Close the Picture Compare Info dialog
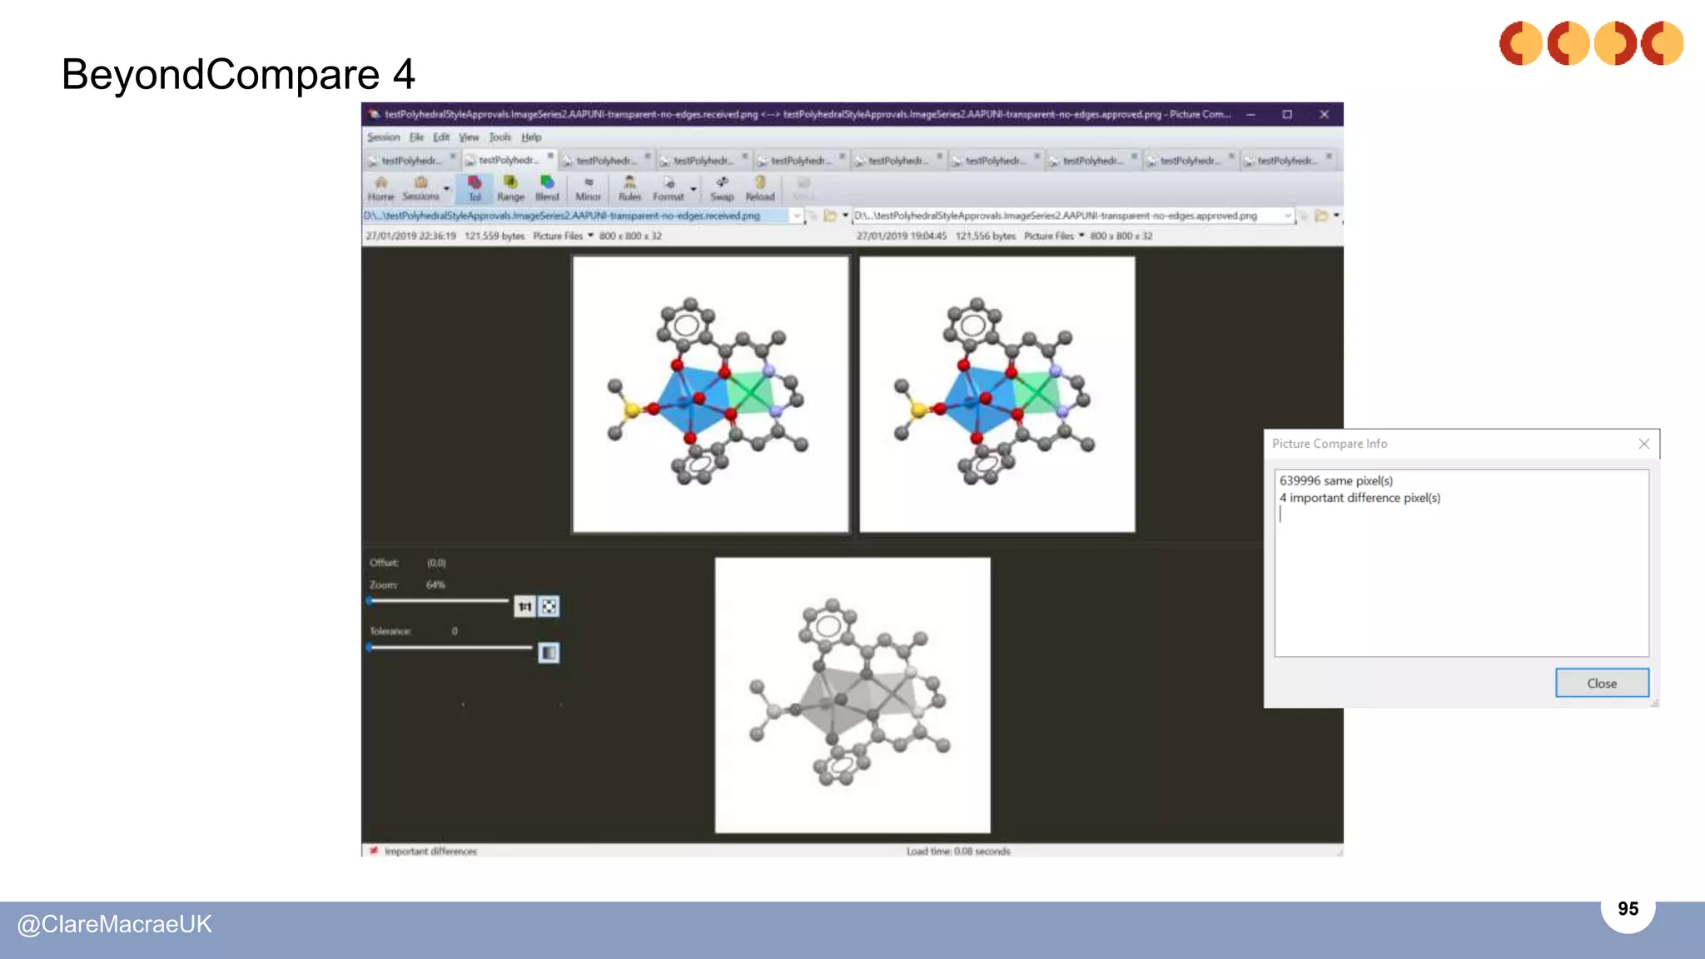 click(1601, 683)
